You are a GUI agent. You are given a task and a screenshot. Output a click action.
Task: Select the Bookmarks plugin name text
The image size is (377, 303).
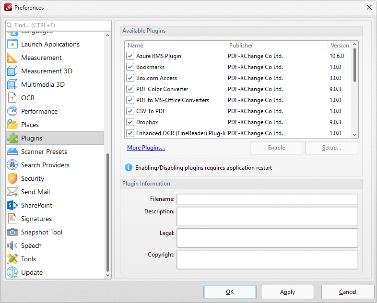tap(150, 67)
